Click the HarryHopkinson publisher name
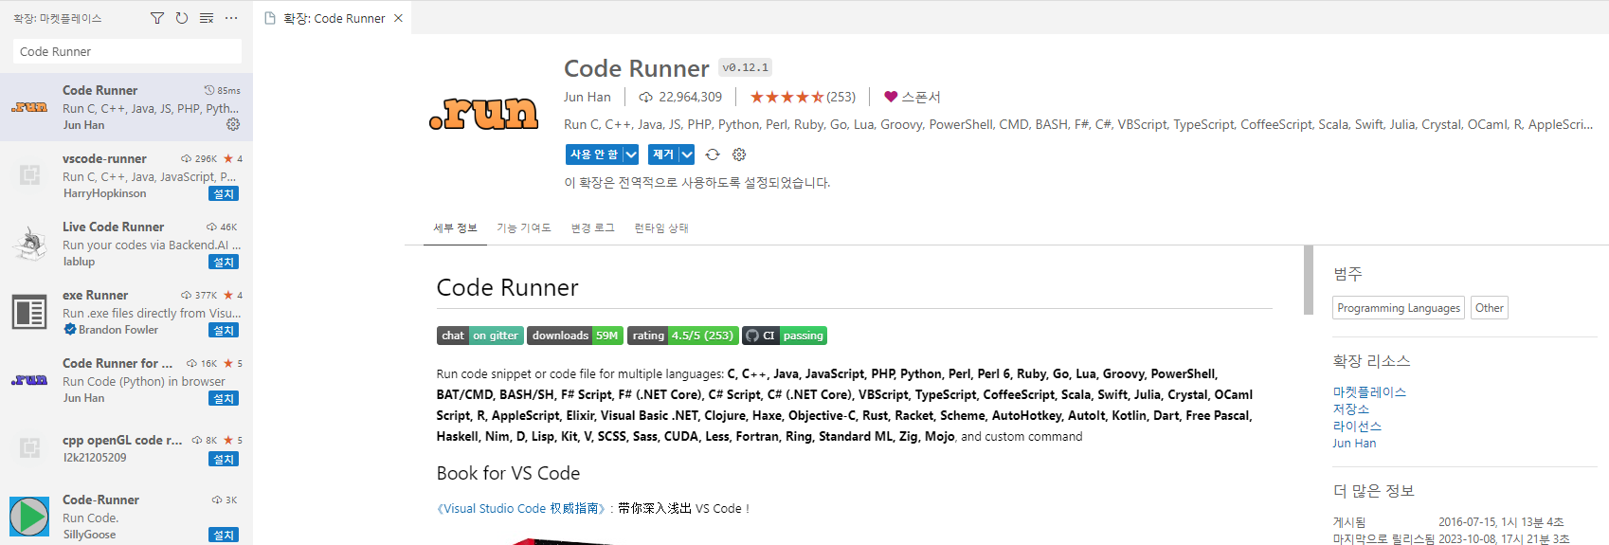 pyautogui.click(x=105, y=193)
